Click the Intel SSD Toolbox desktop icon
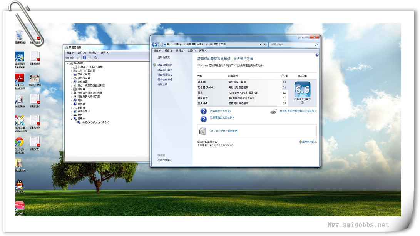Image resolution: width=420 pixels, height=236 pixels. [x=20, y=57]
